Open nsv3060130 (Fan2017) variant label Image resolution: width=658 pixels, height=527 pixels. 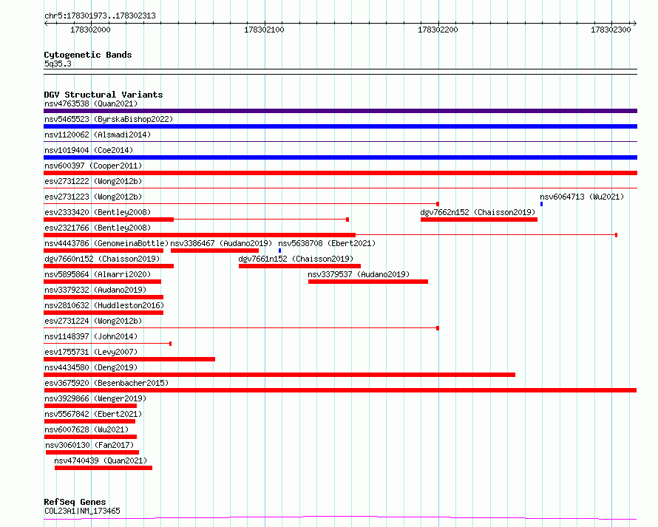[89, 445]
